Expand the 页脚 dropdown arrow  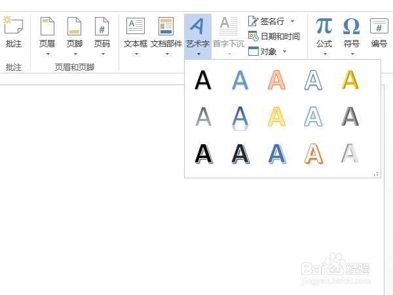click(x=75, y=54)
